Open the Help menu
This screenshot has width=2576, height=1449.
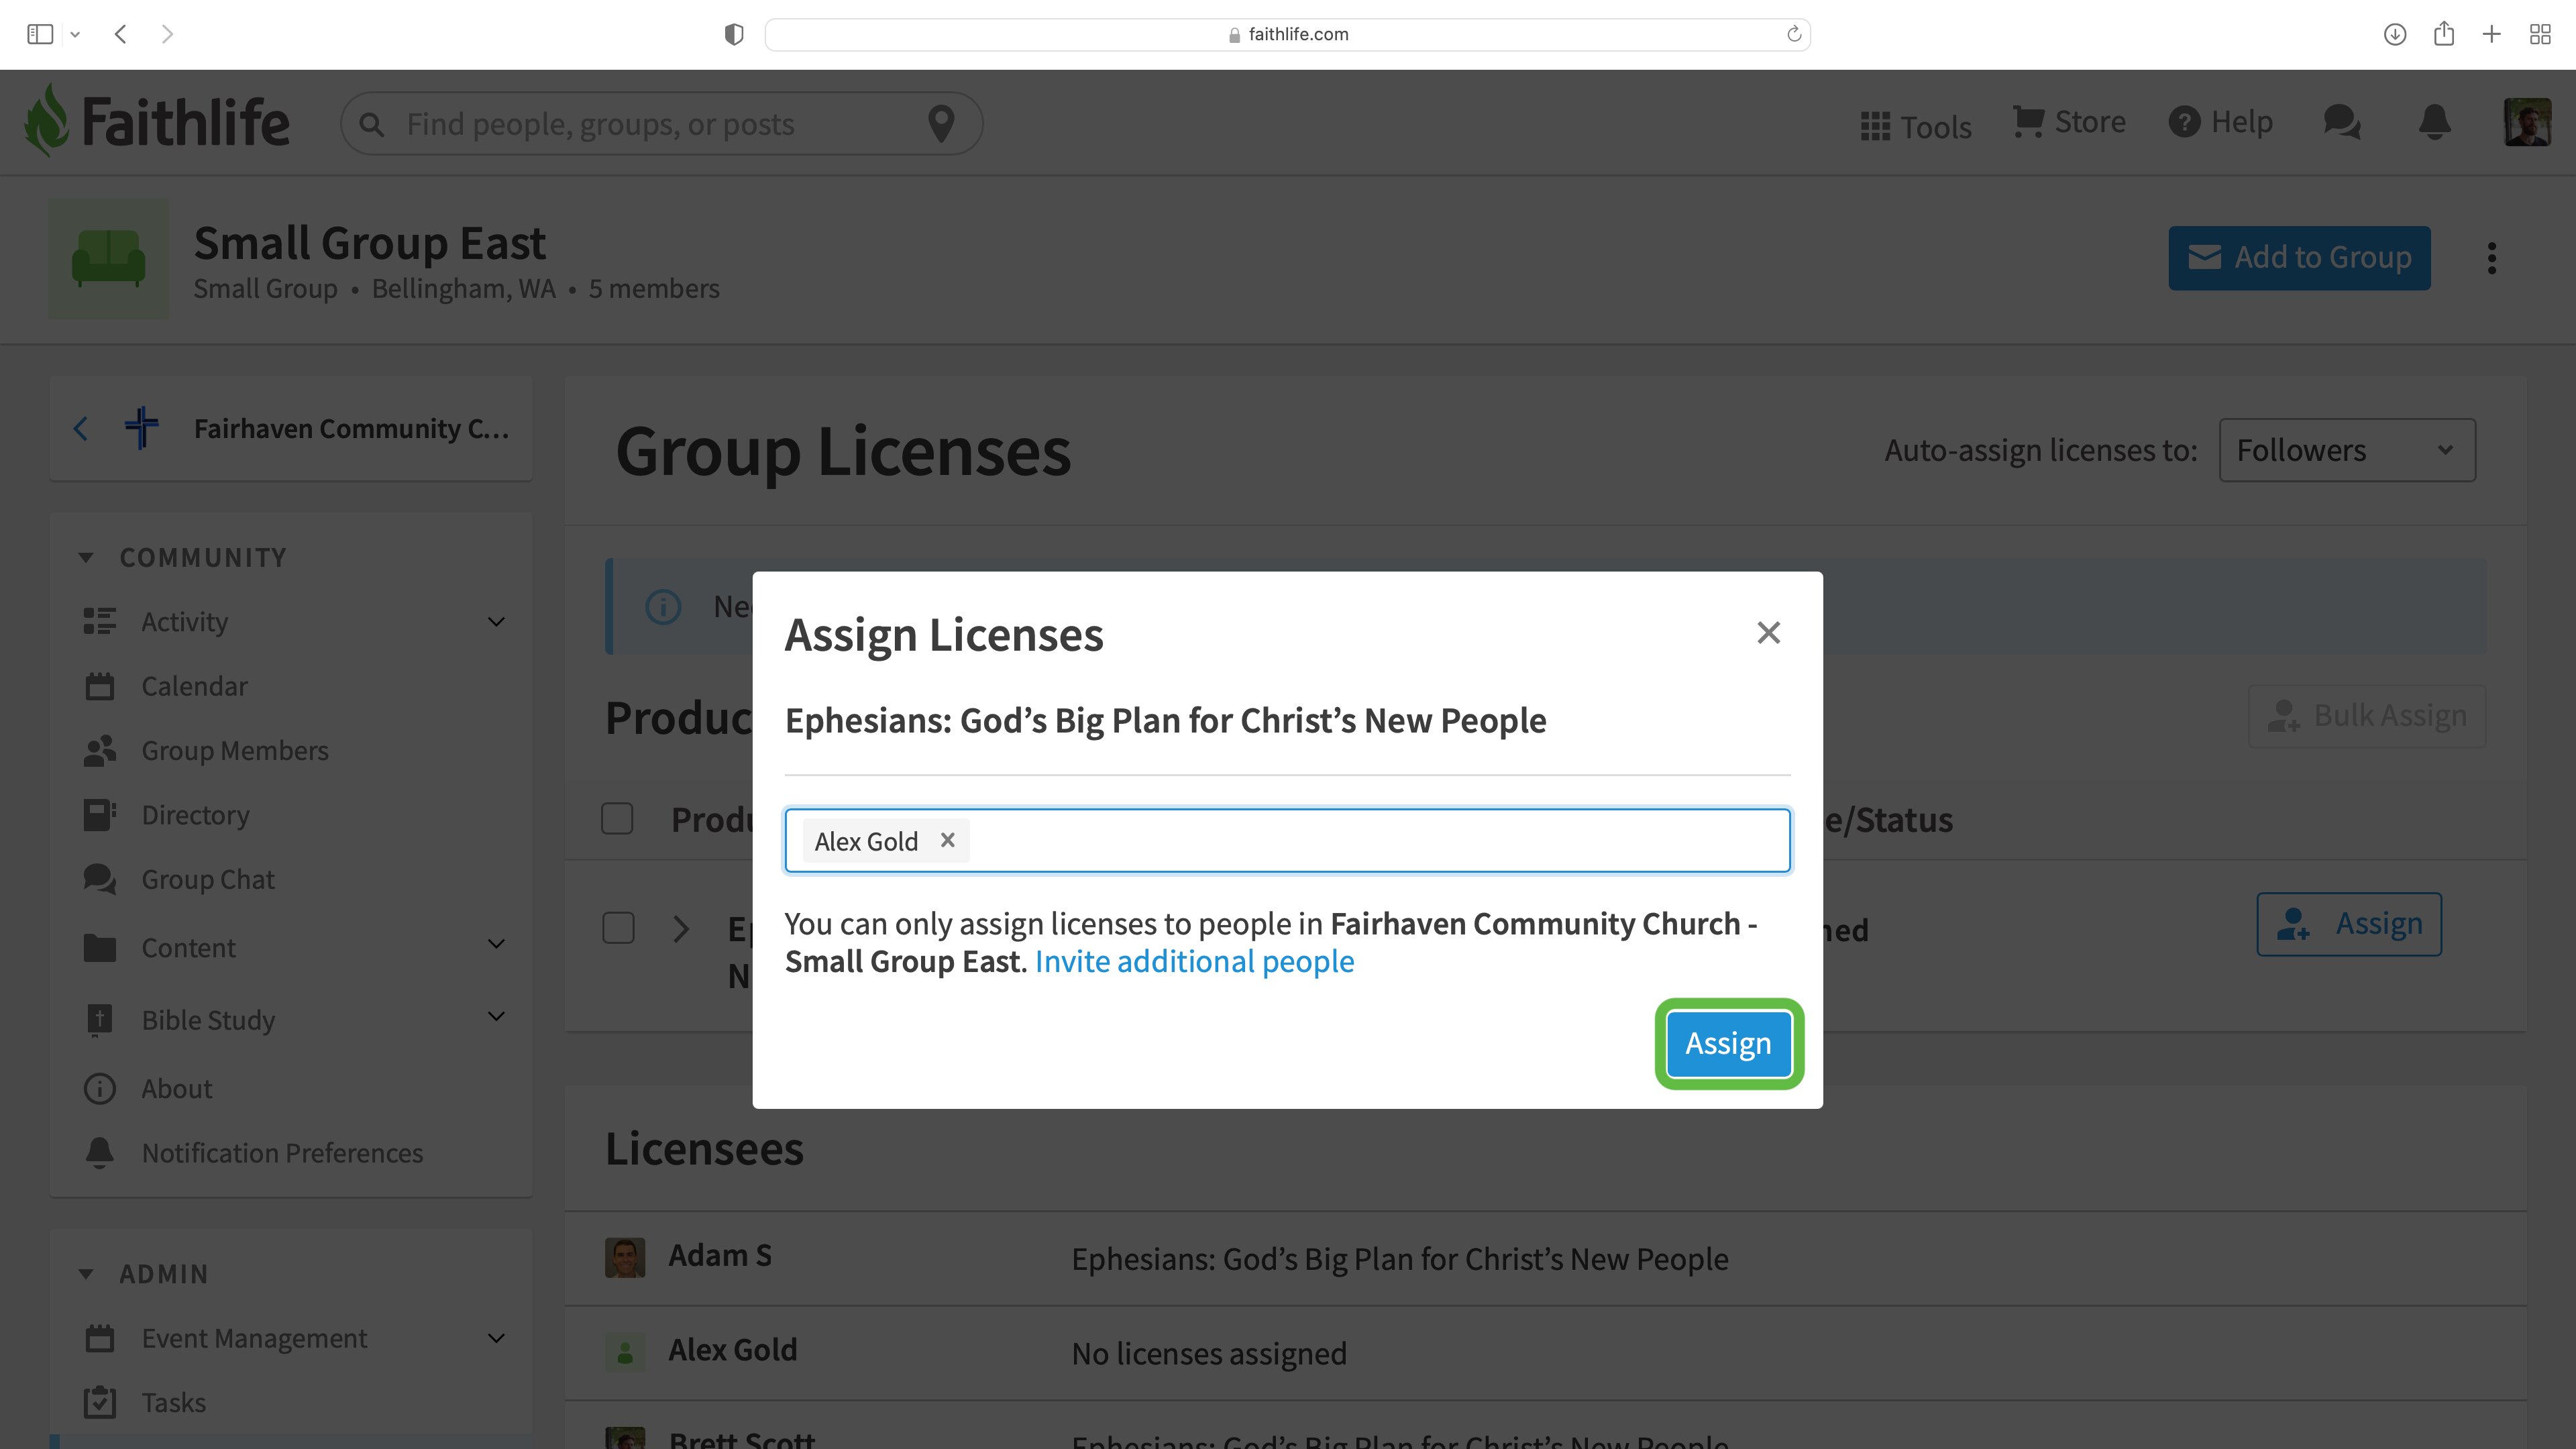2221,122
